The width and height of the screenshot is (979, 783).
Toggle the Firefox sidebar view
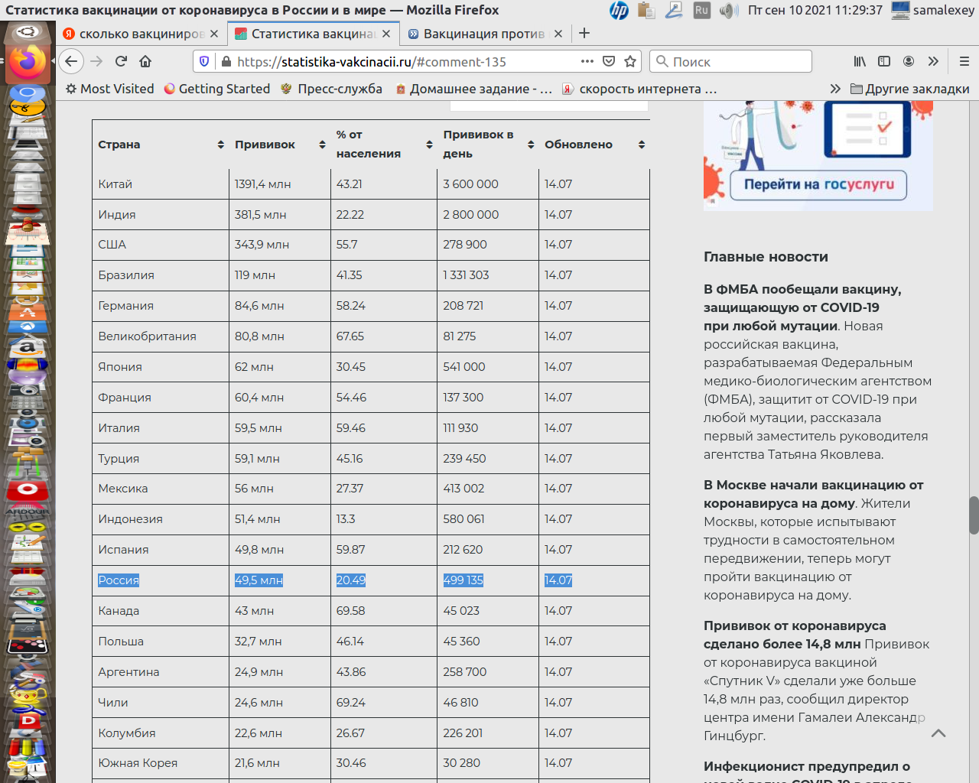tap(884, 61)
